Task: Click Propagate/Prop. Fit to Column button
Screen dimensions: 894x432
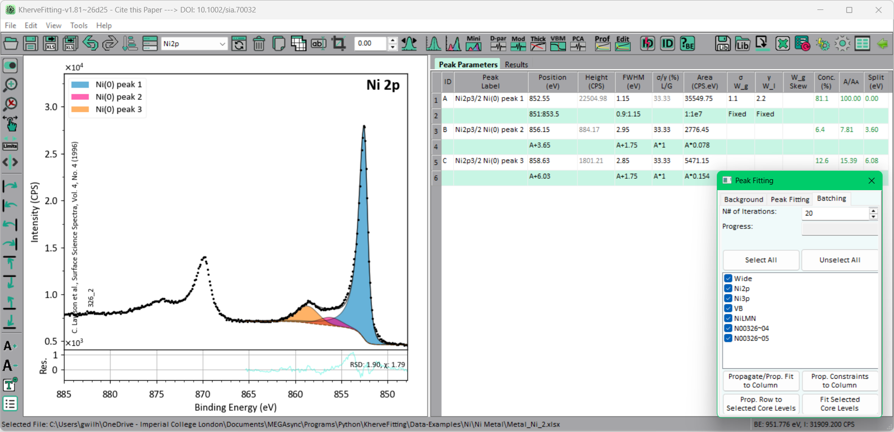Action: 761,381
